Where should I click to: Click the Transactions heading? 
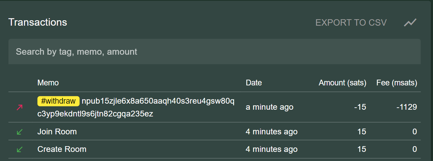(38, 22)
